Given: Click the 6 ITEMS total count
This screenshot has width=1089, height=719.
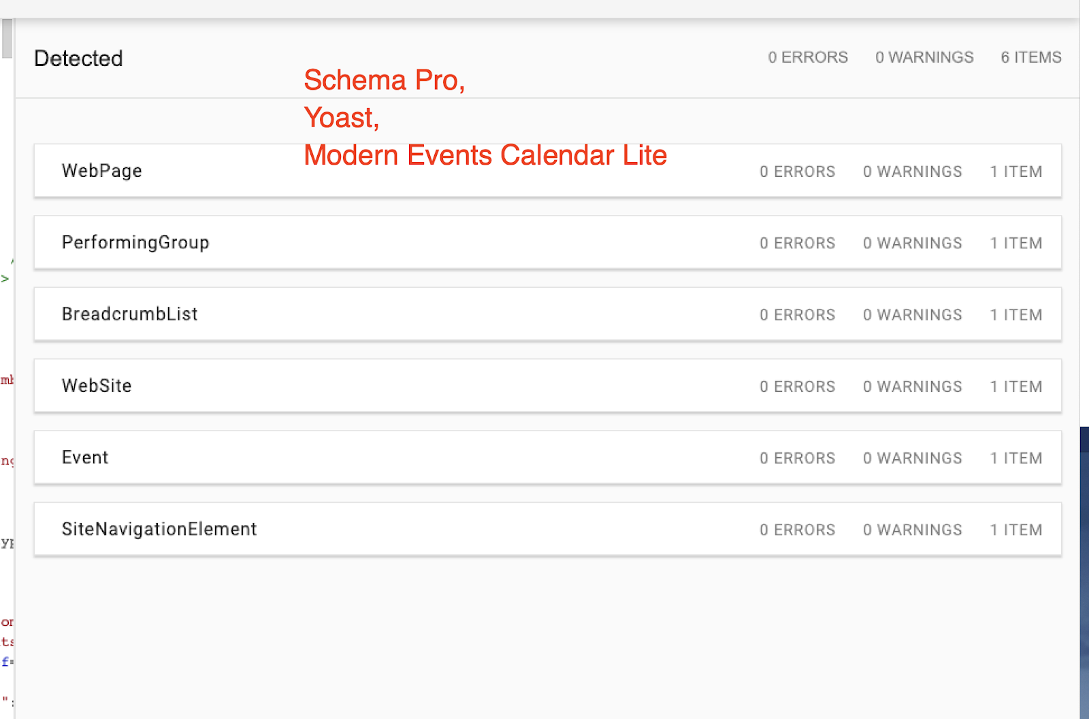Looking at the screenshot, I should [1030, 57].
